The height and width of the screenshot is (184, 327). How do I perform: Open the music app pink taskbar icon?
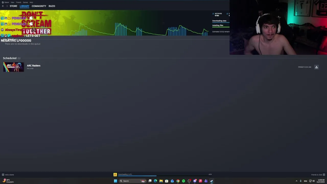(x=200, y=181)
